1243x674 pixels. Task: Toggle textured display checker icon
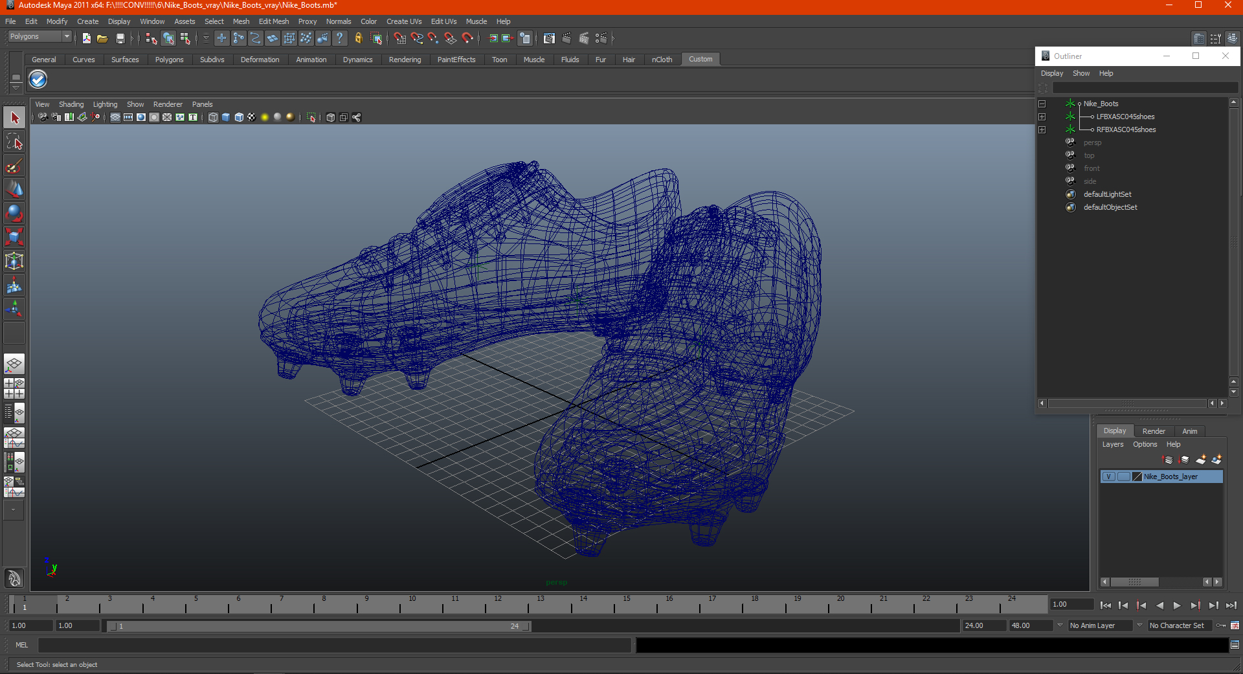(x=252, y=117)
